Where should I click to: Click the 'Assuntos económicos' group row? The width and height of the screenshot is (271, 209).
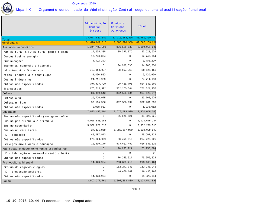click(x=18, y=47)
